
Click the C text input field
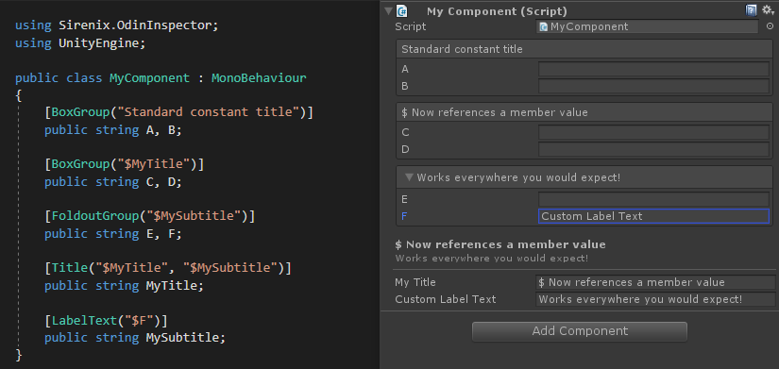click(x=653, y=132)
